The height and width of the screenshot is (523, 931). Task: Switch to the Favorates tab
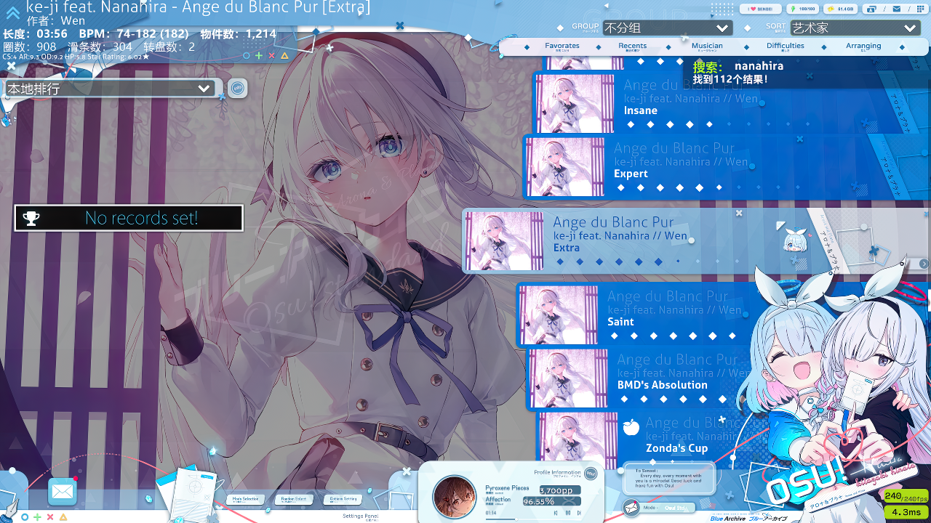(562, 46)
